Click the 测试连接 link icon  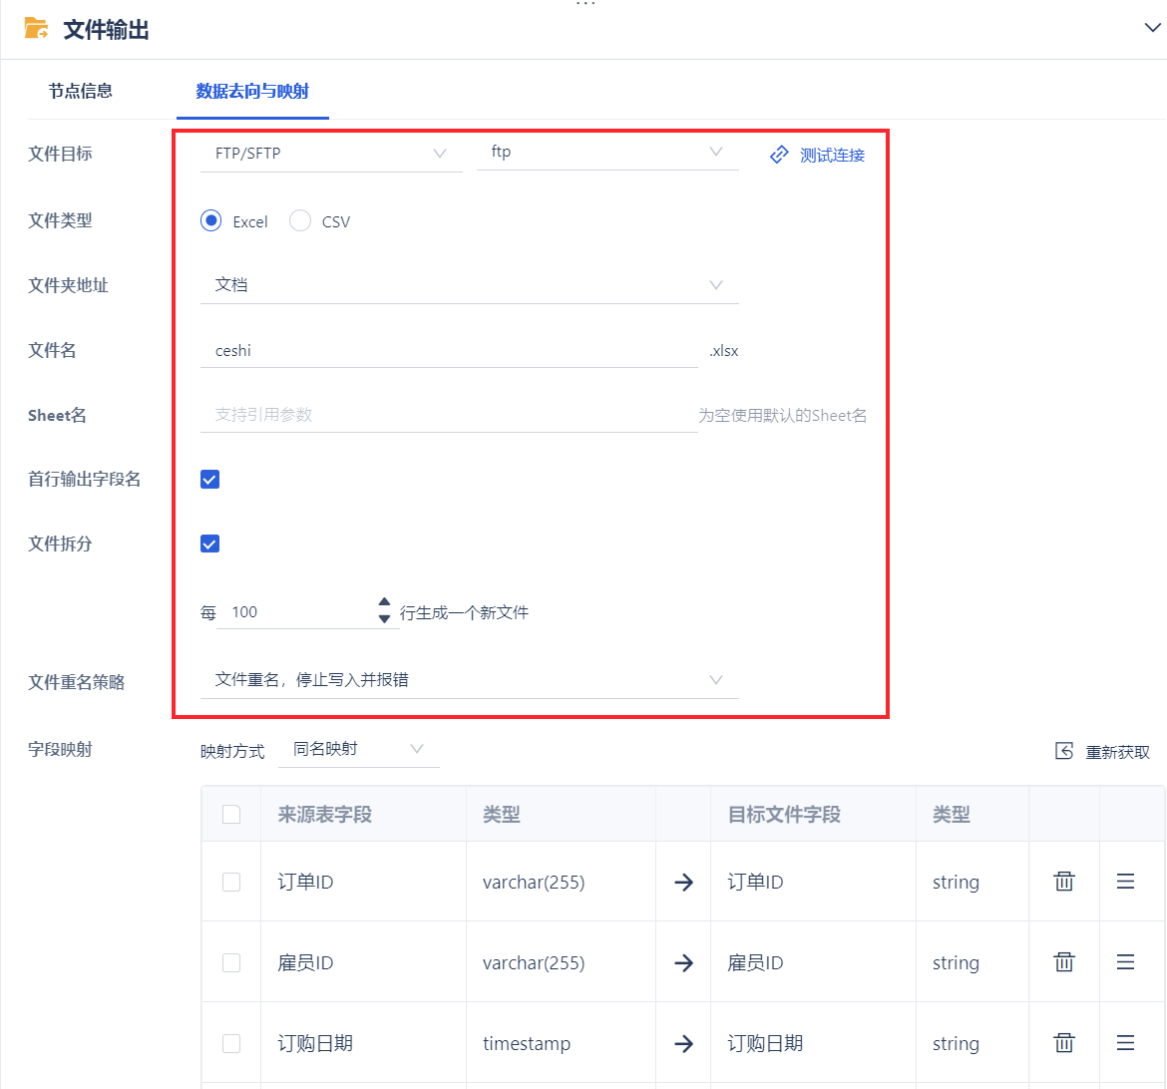point(779,155)
